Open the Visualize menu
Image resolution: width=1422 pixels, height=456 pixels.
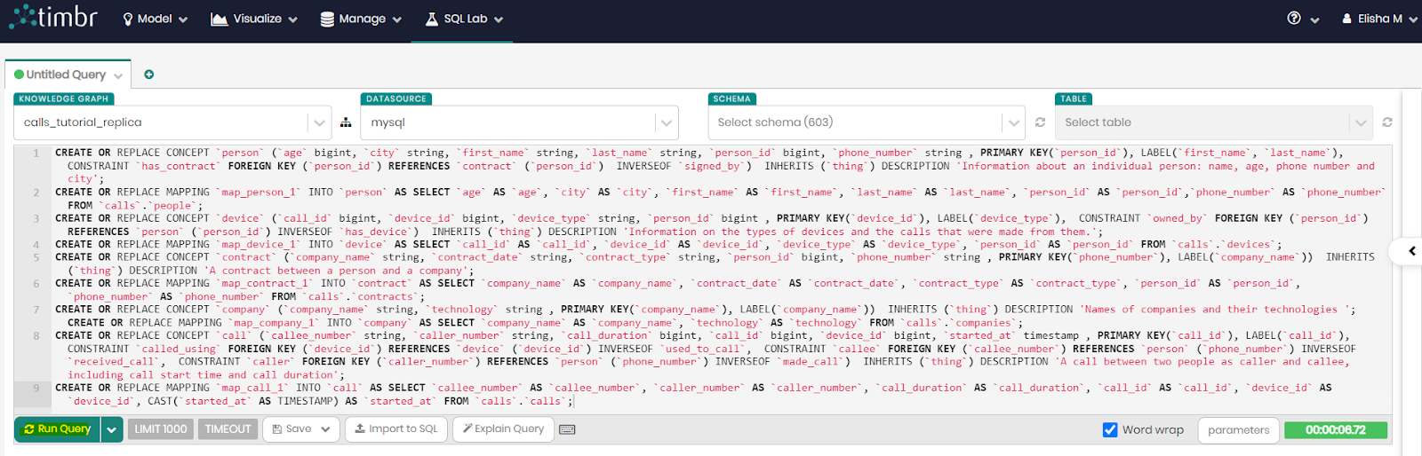coord(254,19)
